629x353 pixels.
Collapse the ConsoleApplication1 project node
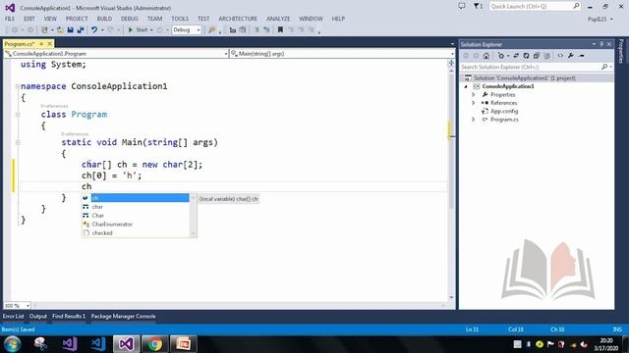click(x=466, y=86)
